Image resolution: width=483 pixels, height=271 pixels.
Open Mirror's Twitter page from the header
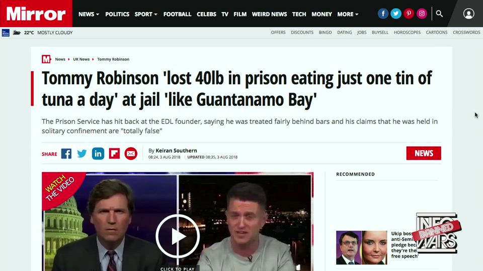point(396,14)
